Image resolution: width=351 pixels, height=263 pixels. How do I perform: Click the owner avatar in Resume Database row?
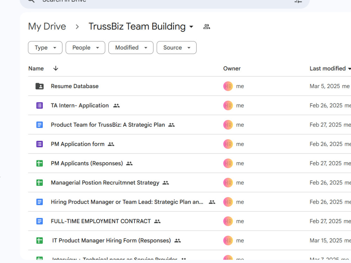(x=228, y=86)
